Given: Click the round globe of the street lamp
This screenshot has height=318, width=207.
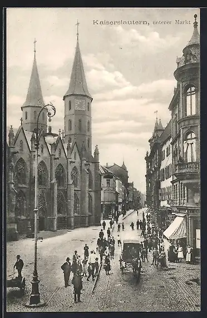Looking at the screenshot, I should (50, 139).
